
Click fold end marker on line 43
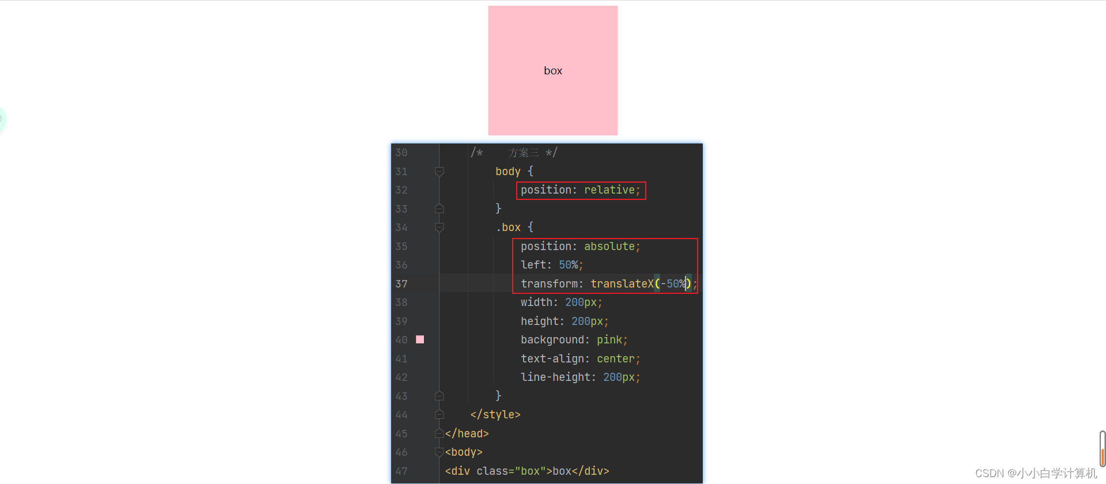[x=440, y=396]
